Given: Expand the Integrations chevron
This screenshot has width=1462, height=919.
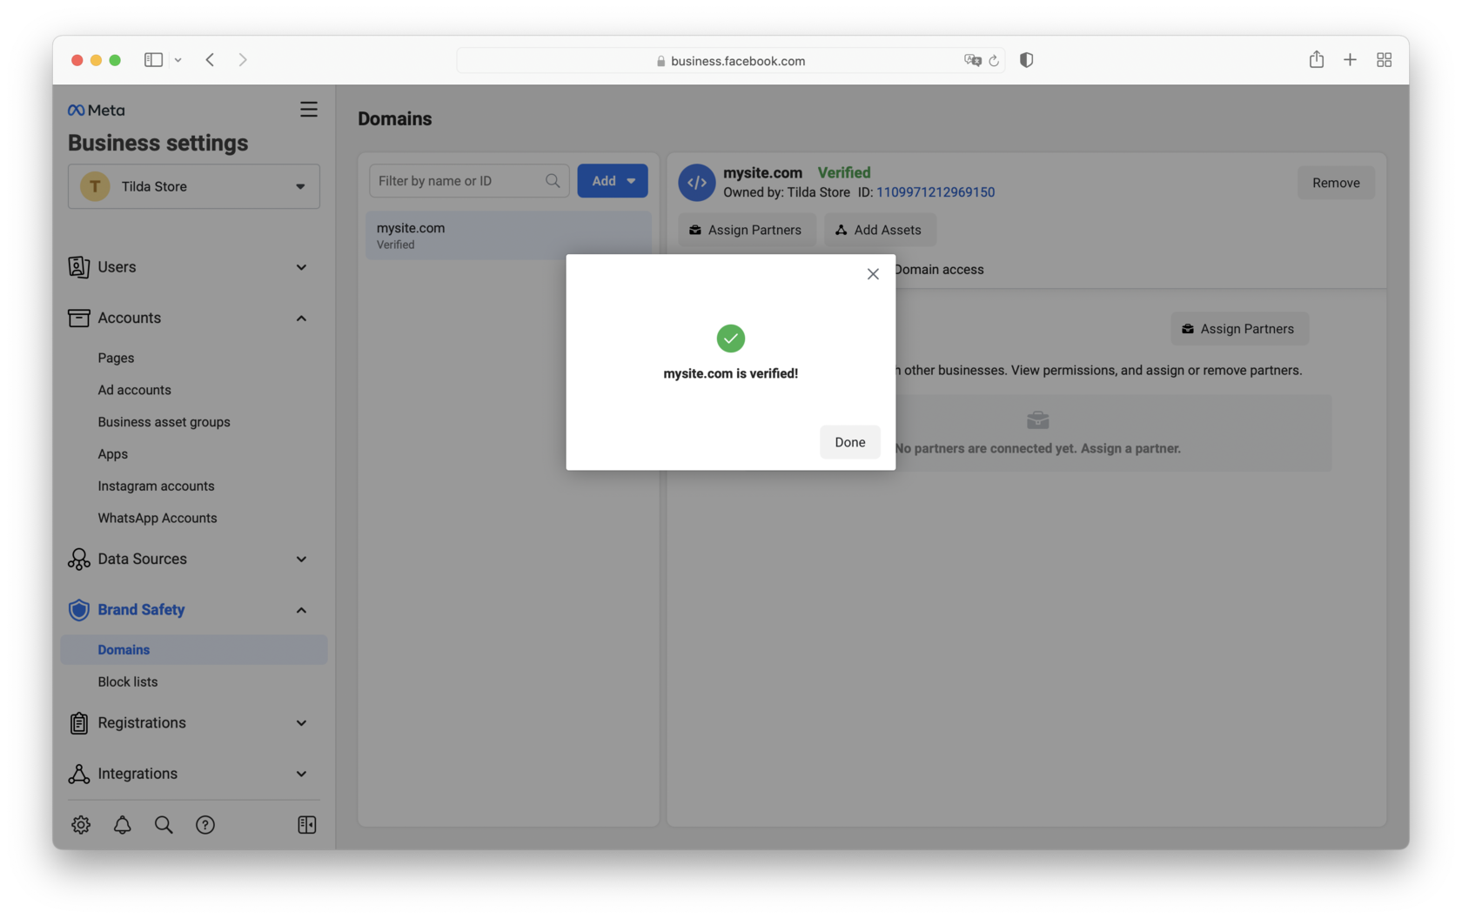Looking at the screenshot, I should pyautogui.click(x=301, y=774).
